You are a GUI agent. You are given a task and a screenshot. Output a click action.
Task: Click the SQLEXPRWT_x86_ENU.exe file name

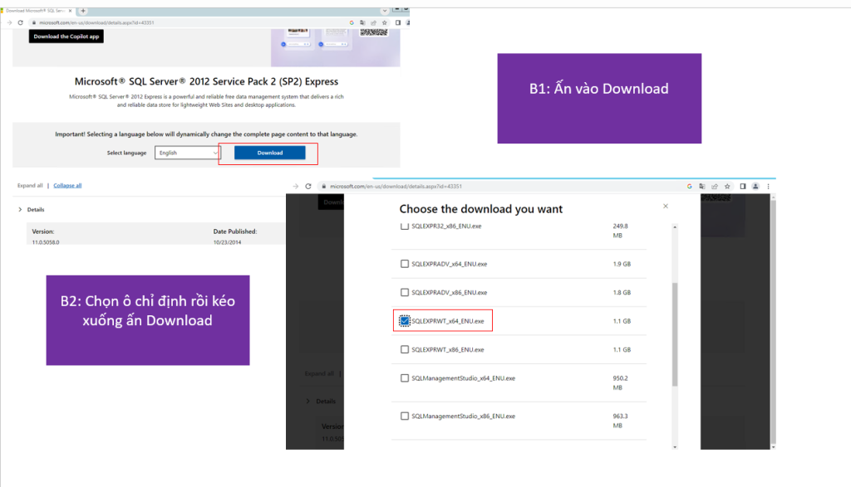(447, 350)
